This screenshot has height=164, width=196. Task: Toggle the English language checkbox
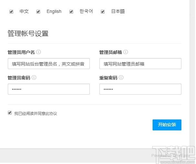(38, 12)
